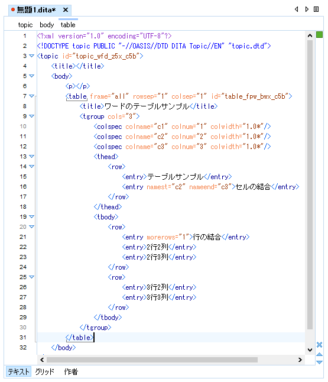Click the up triangle navigation icon
Screen dimensions: 328x382
(x=319, y=354)
